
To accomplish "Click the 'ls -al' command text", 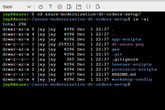I will tap(141, 19).
